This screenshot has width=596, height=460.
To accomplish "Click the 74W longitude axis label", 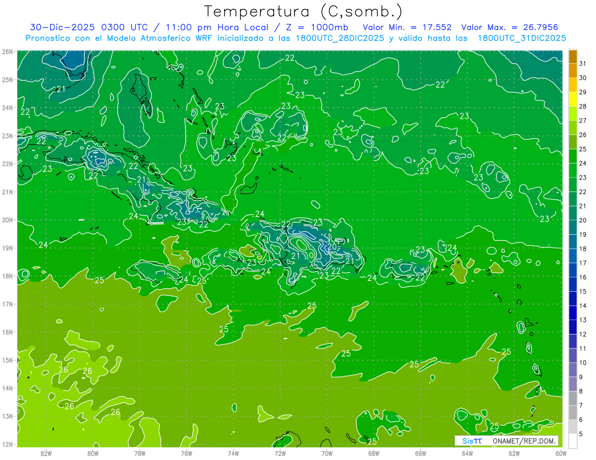I will (x=233, y=453).
